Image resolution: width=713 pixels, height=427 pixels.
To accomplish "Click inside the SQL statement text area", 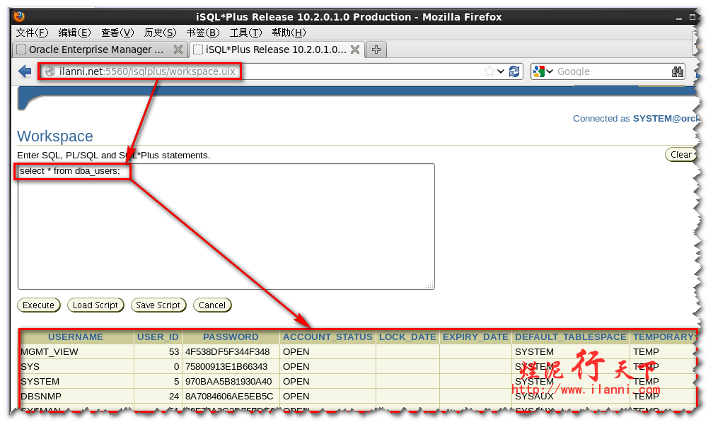I will (x=226, y=233).
